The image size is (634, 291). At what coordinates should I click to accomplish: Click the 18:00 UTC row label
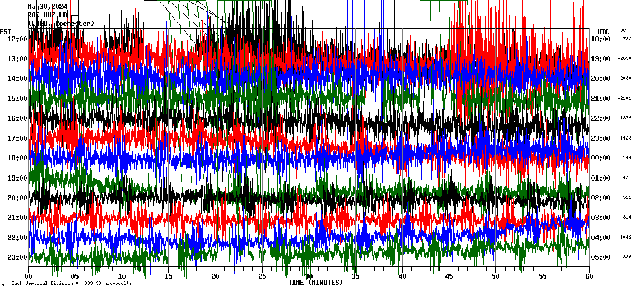pos(601,39)
